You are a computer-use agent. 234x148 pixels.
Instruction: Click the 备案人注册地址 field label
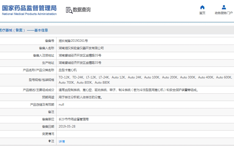pos(44,56)
